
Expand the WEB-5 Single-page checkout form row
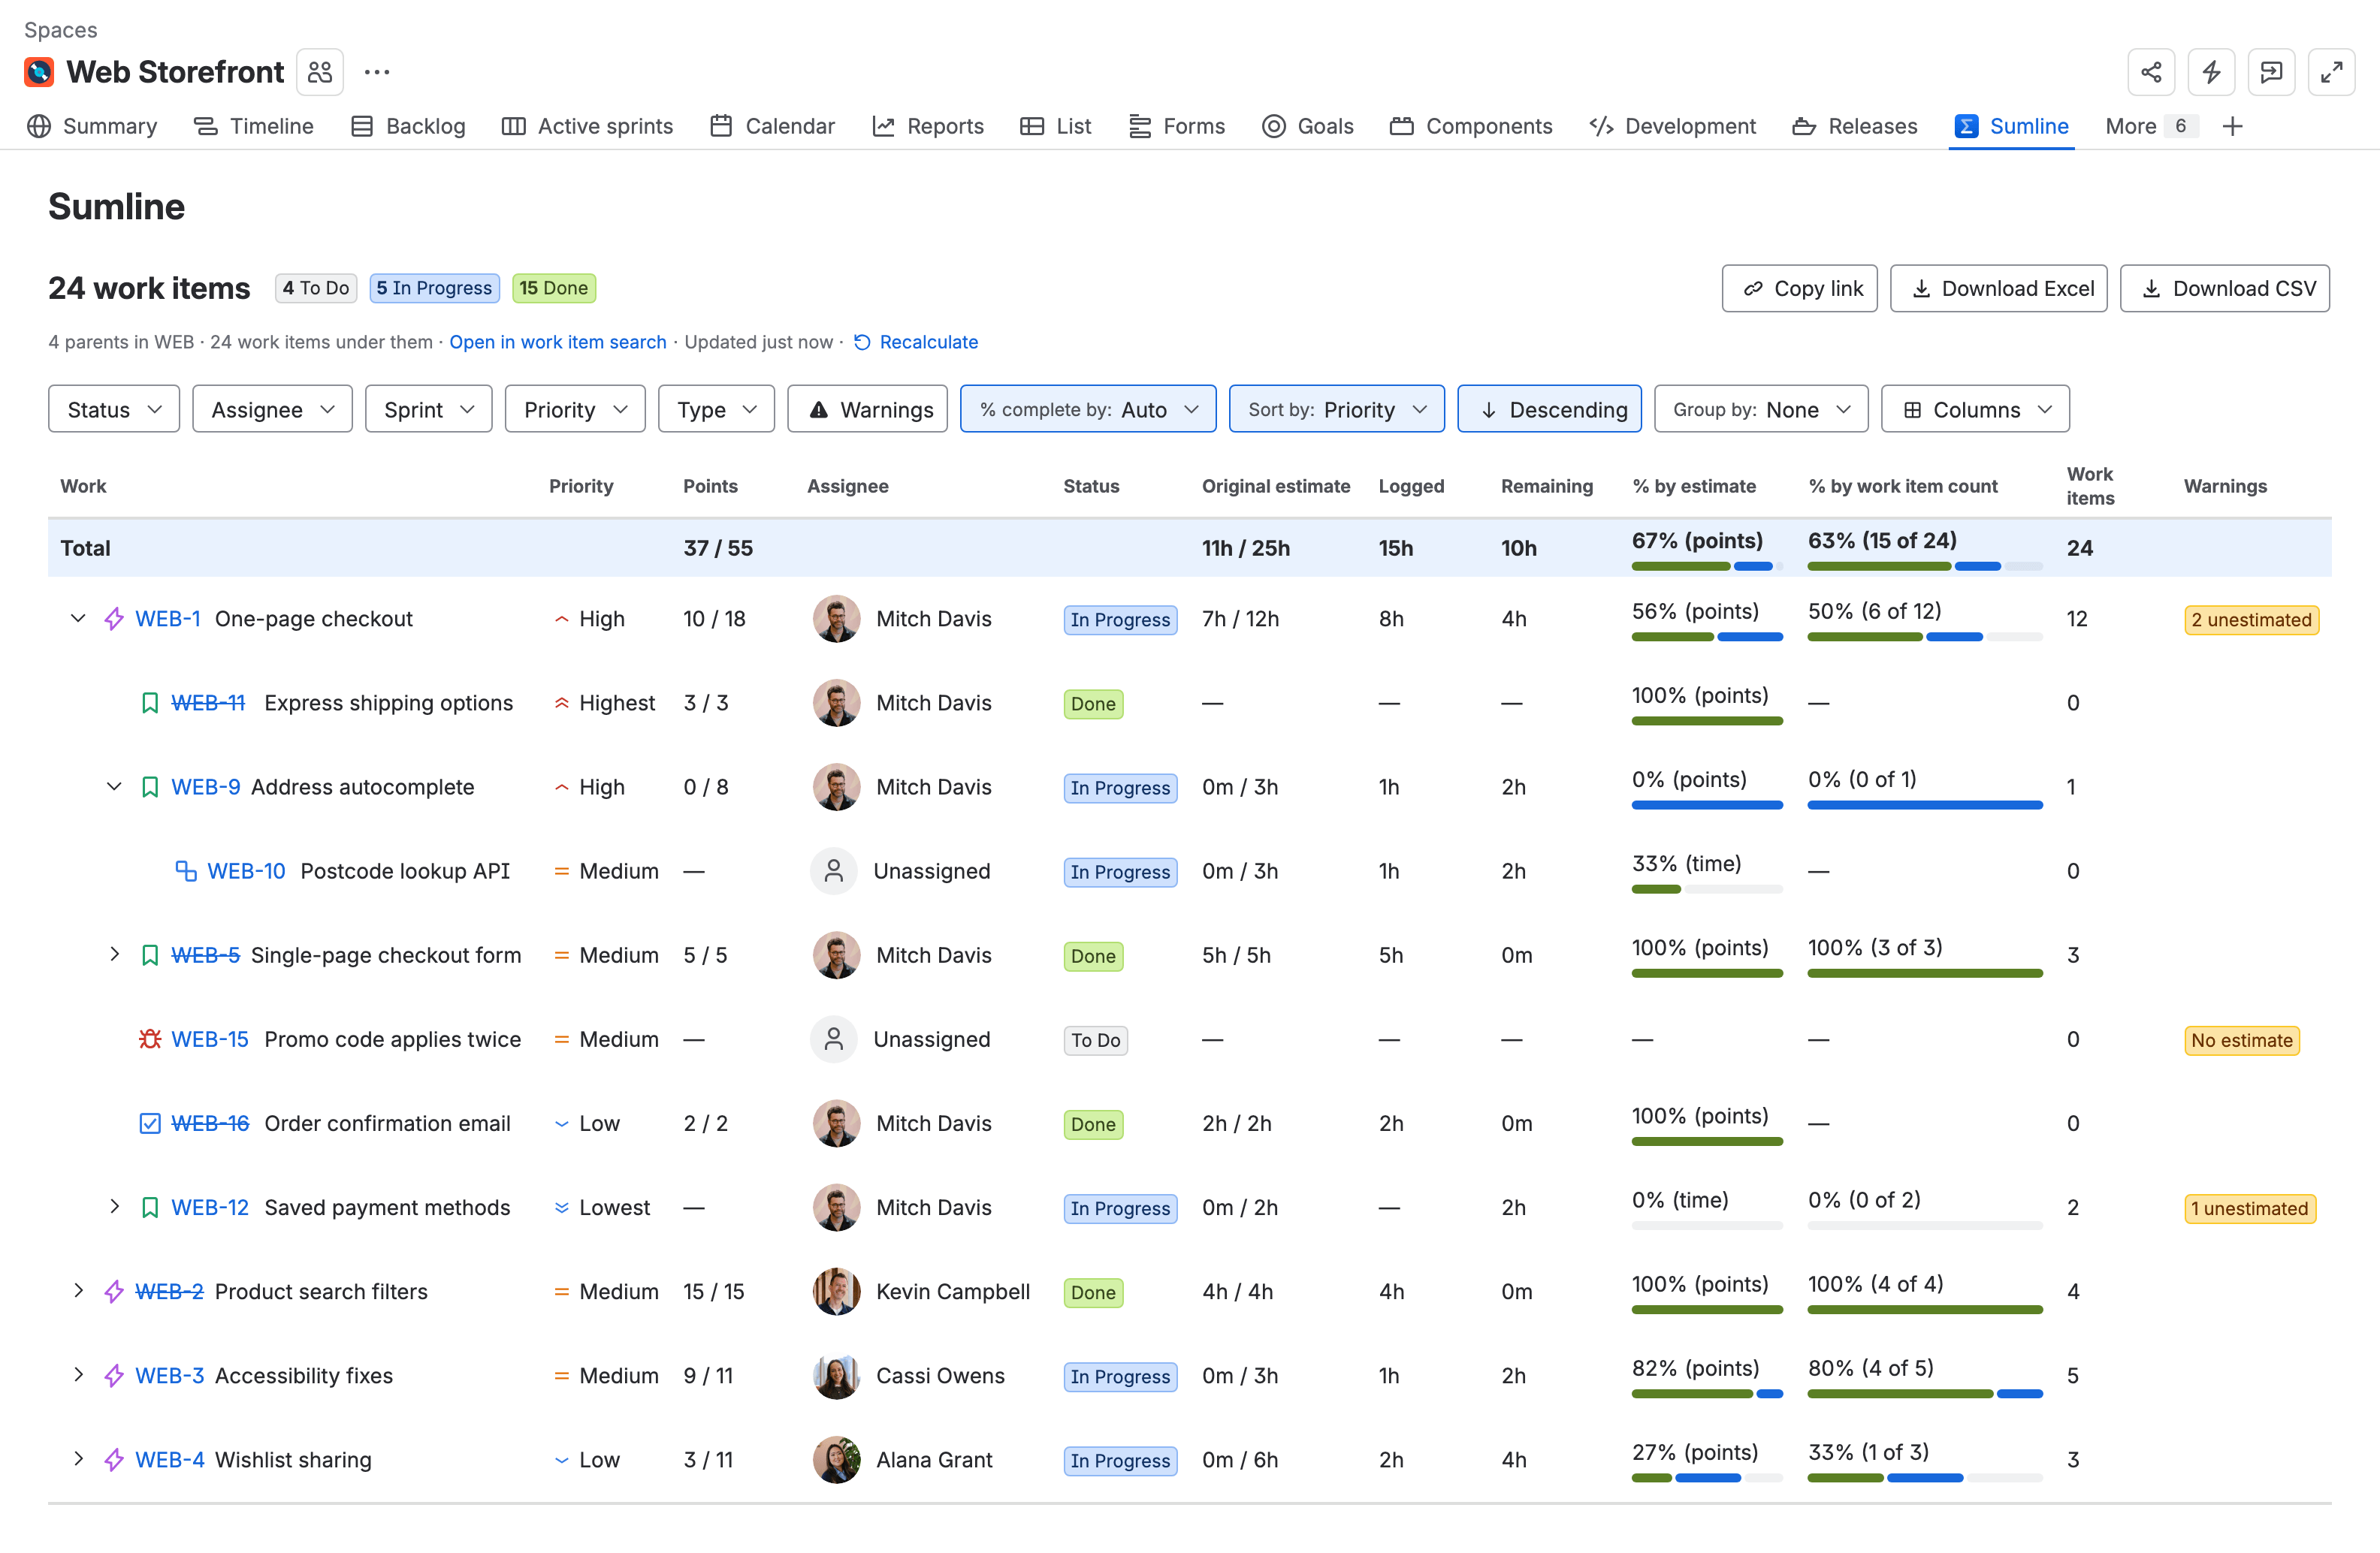(x=114, y=954)
